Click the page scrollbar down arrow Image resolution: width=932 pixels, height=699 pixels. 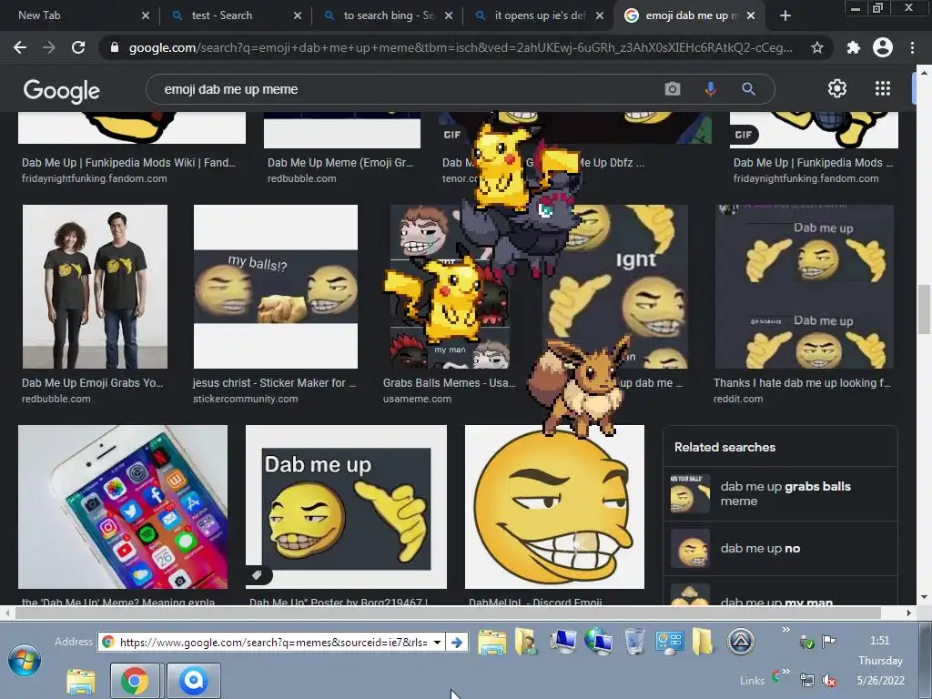924,597
